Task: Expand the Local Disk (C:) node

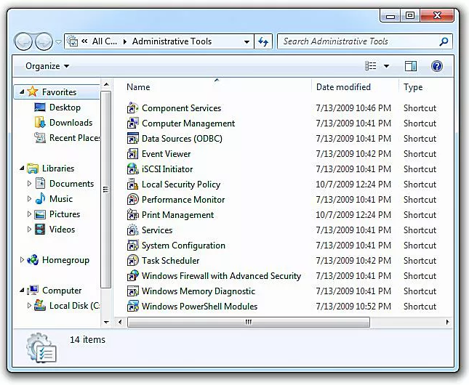Action: (x=29, y=305)
